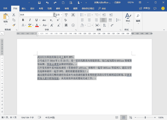Apply the red font color
167x120 pixels.
[x=37, y=25]
